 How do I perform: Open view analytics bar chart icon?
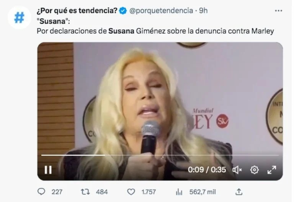pos(179,192)
